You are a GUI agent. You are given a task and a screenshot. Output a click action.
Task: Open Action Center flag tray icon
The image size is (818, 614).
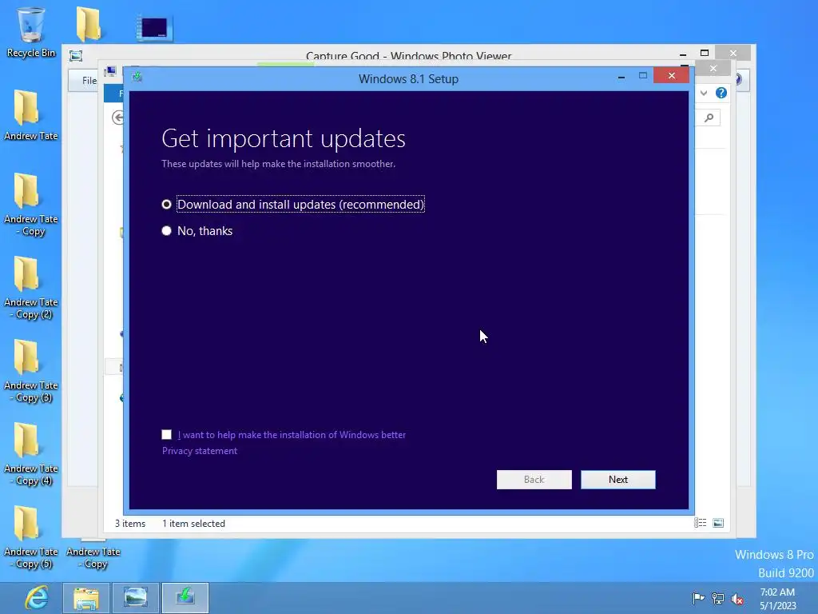(x=698, y=598)
